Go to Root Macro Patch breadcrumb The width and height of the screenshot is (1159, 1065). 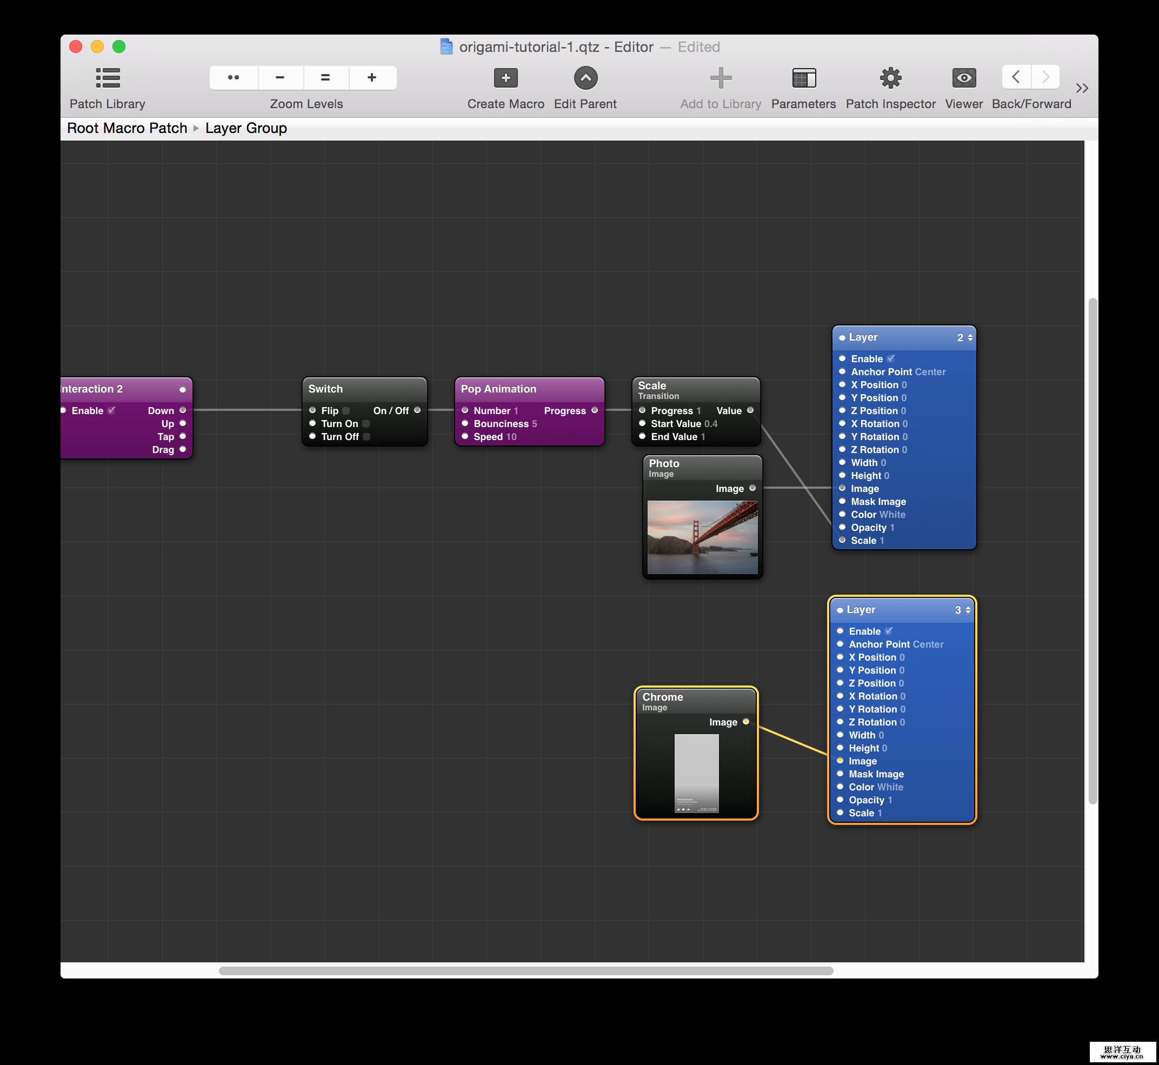click(x=127, y=128)
